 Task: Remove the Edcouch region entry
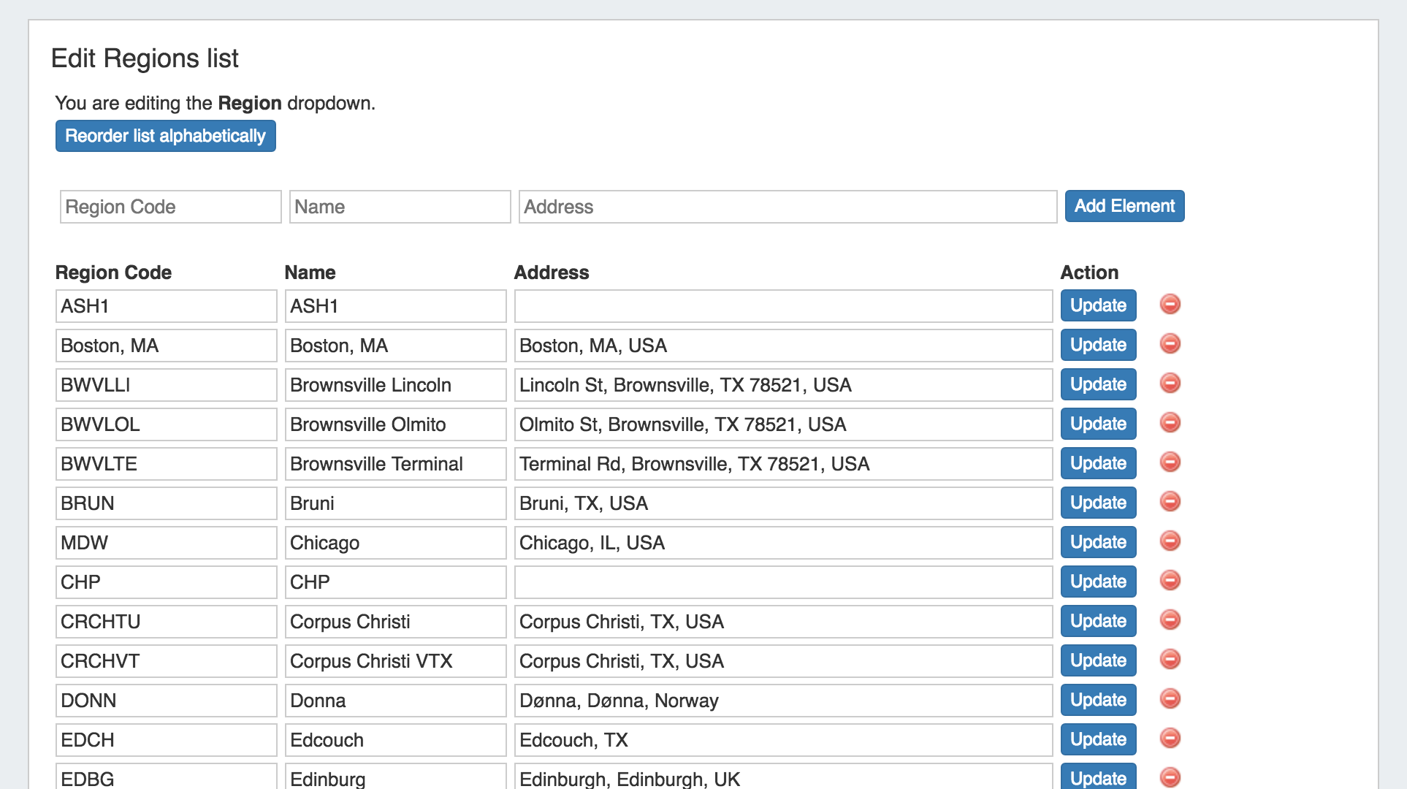point(1170,738)
